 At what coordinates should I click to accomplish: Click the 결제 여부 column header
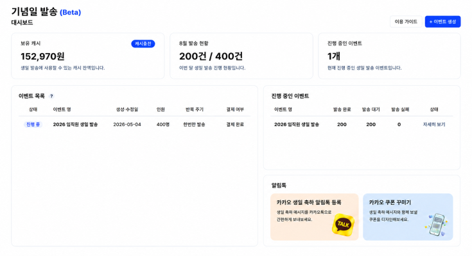235,109
